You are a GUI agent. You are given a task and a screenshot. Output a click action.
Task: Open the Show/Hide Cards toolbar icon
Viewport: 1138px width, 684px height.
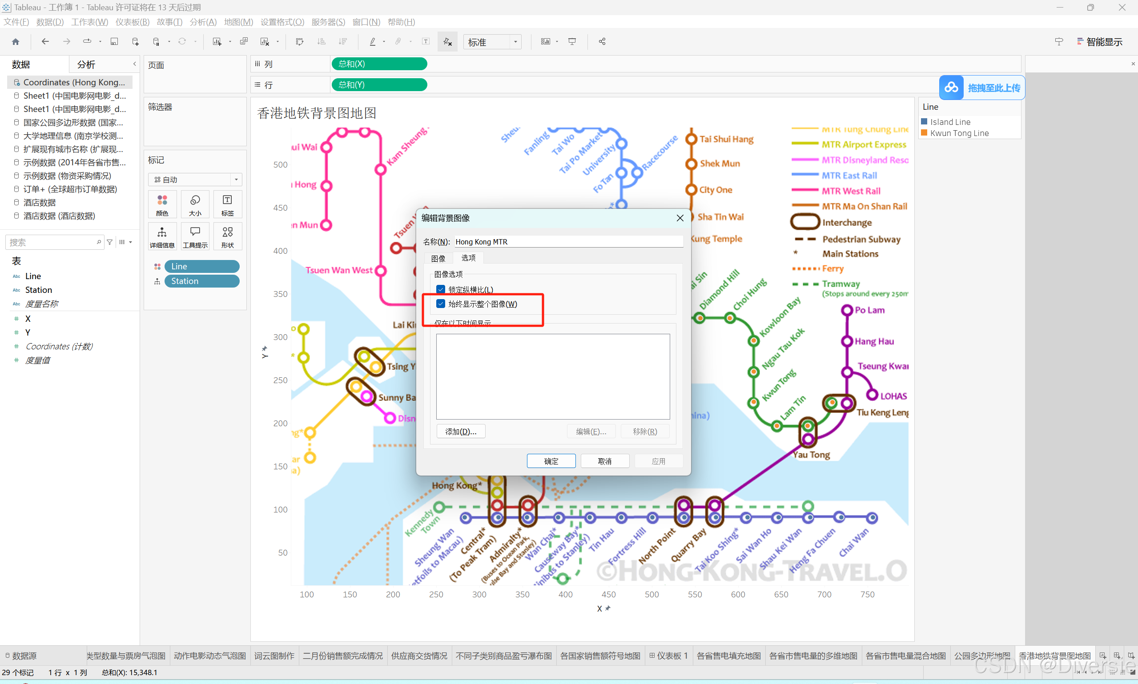click(546, 42)
